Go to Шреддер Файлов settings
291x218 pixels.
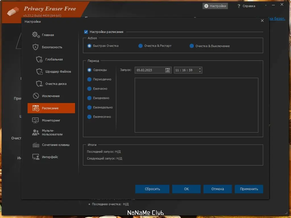pyautogui.click(x=51, y=72)
